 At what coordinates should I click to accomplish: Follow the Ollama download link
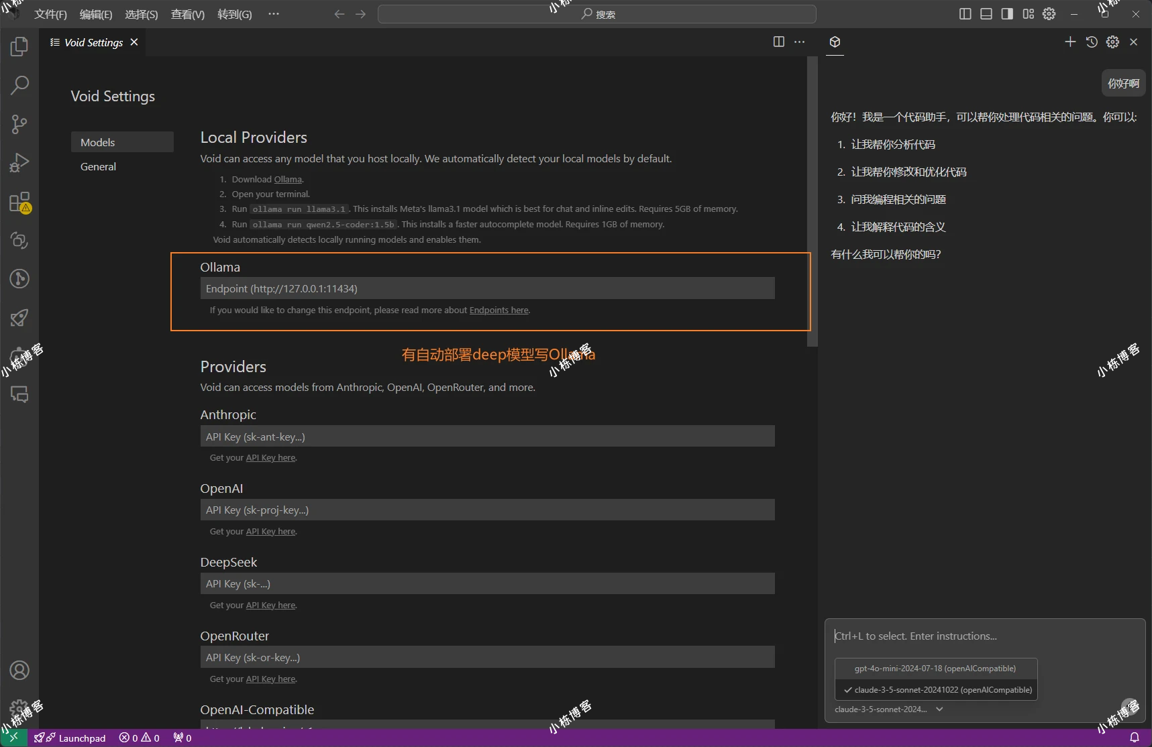tap(288, 180)
